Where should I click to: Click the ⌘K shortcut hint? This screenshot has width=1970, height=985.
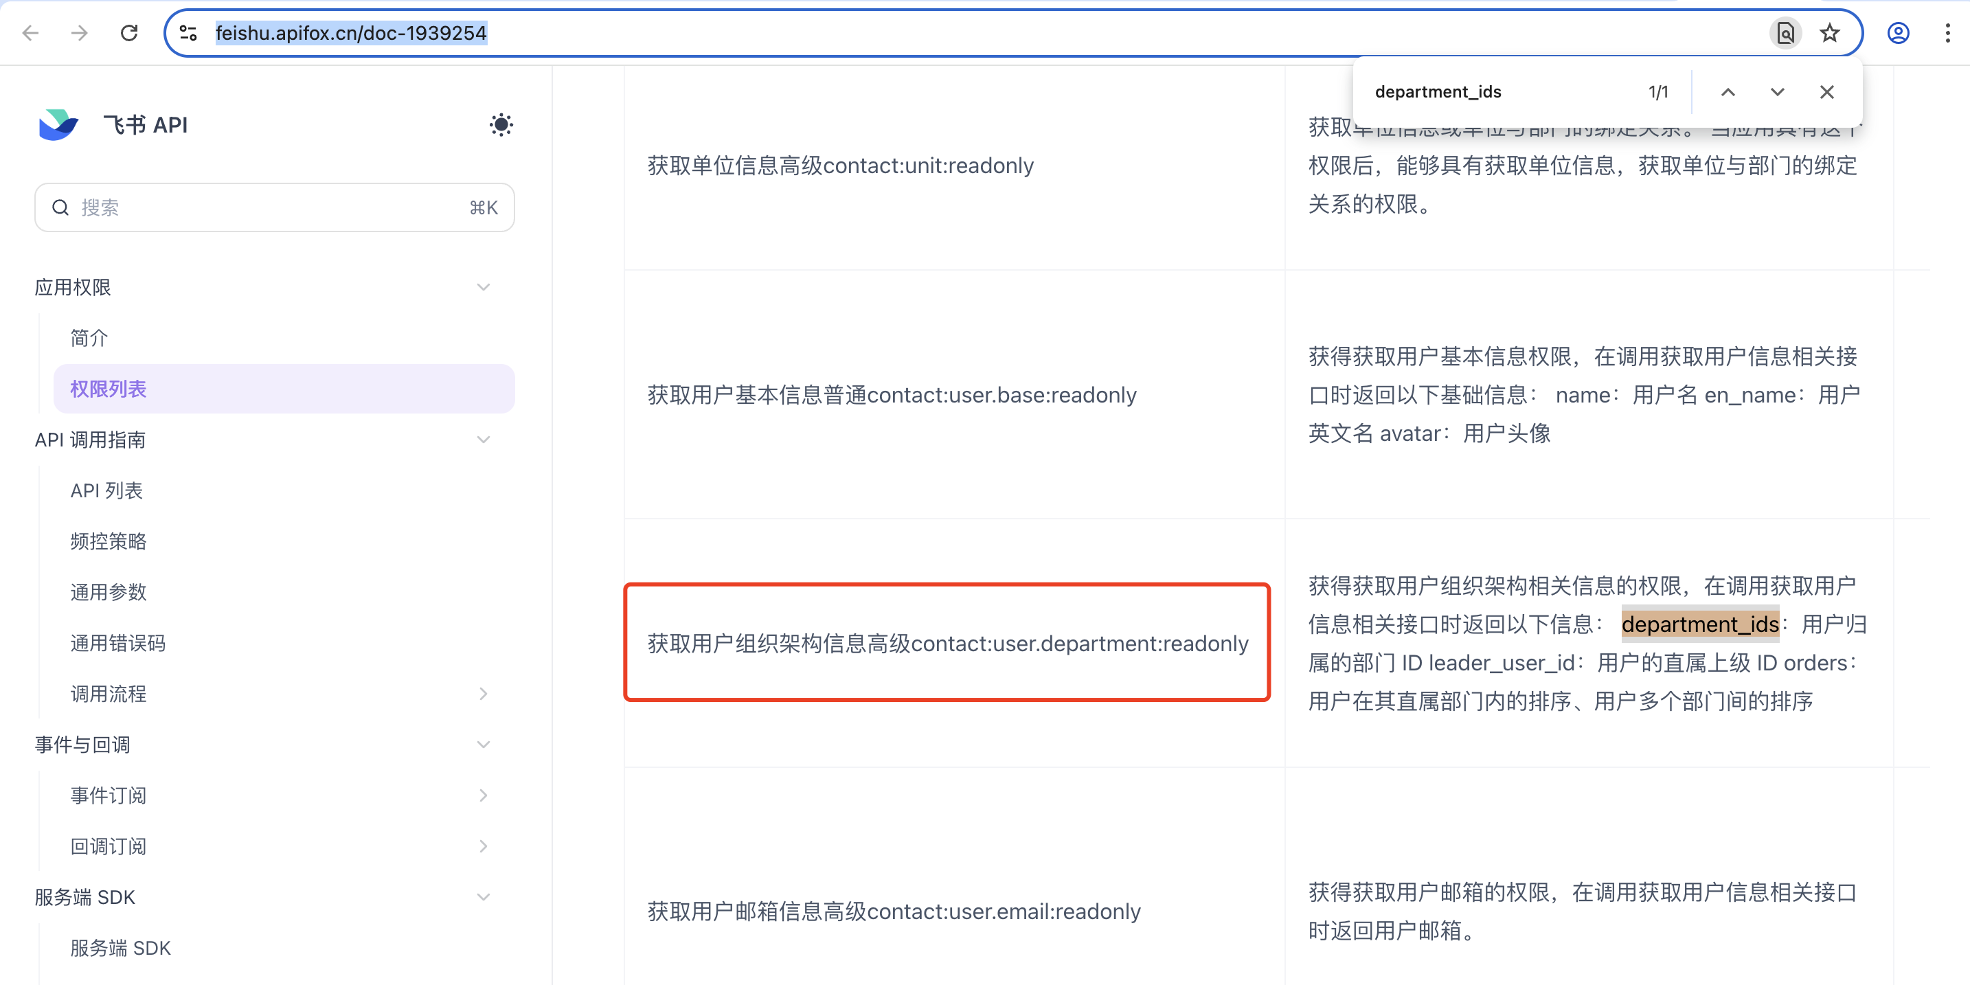[484, 207]
